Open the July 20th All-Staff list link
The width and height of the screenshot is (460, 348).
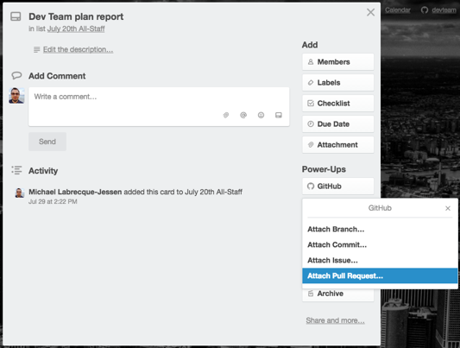[76, 28]
